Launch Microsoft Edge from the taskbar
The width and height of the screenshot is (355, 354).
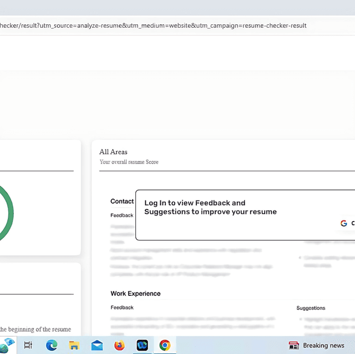pyautogui.click(x=52, y=345)
